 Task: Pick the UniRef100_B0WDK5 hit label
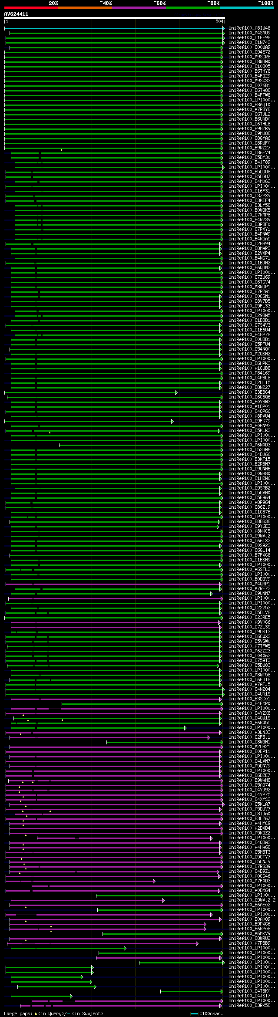(249, 210)
